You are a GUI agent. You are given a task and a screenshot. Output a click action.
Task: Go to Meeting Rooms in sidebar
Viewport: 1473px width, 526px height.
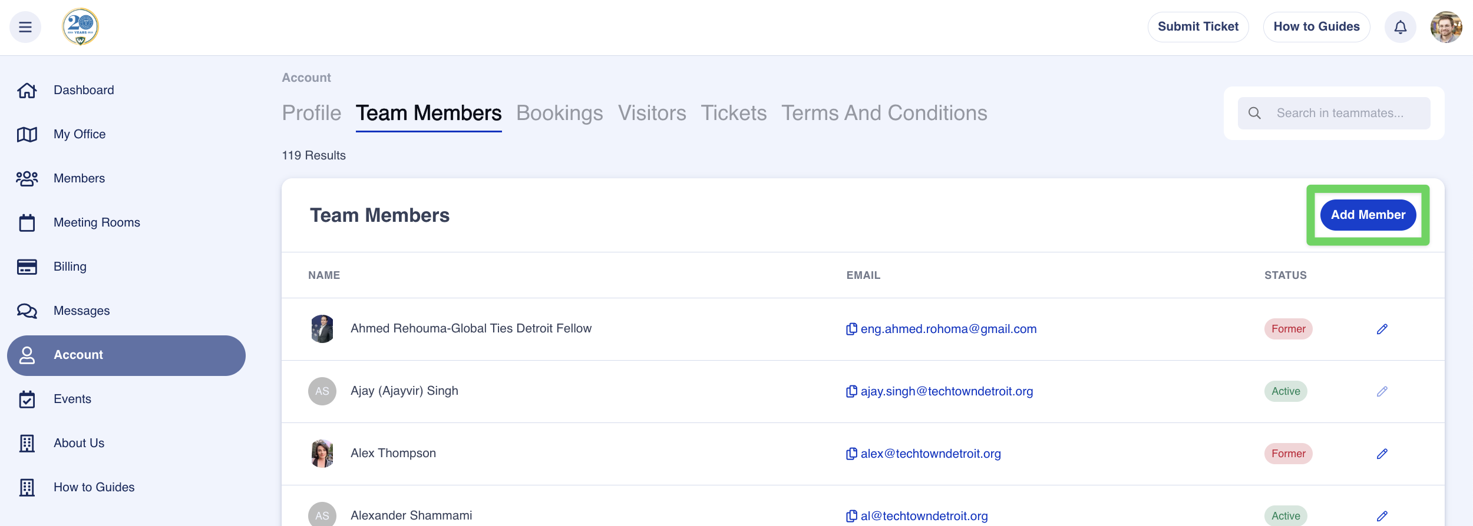click(x=97, y=222)
